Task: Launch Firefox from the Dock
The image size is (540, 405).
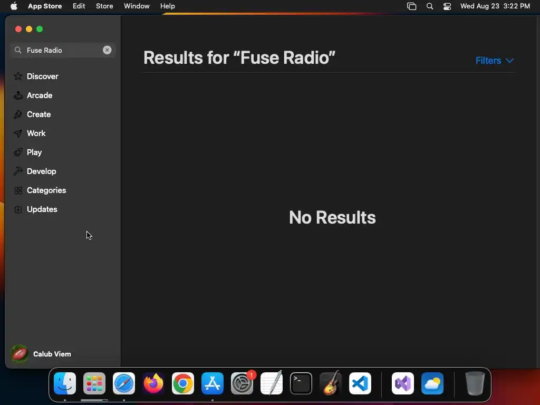Action: click(153, 383)
